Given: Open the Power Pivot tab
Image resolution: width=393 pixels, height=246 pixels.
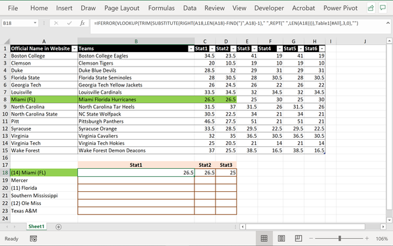Looking at the screenshot, I should tap(340, 9).
